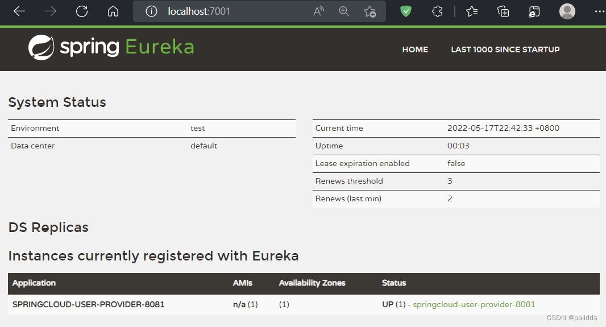Select the n/a (1) AMIs cell
606x327 pixels.
click(246, 304)
